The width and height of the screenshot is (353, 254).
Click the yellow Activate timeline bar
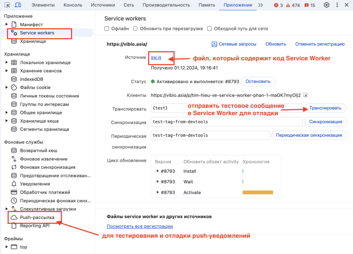pyautogui.click(x=258, y=192)
